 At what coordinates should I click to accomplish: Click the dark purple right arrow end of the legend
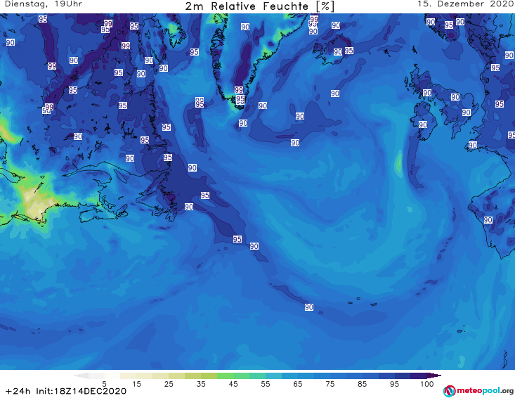point(434,375)
